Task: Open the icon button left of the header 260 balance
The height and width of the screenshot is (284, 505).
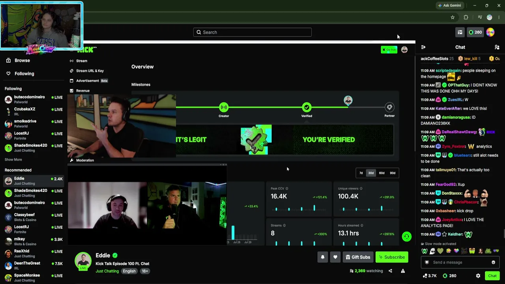Action: pos(460,32)
